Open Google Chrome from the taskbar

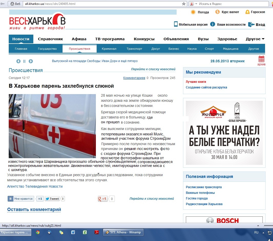[38, 232]
